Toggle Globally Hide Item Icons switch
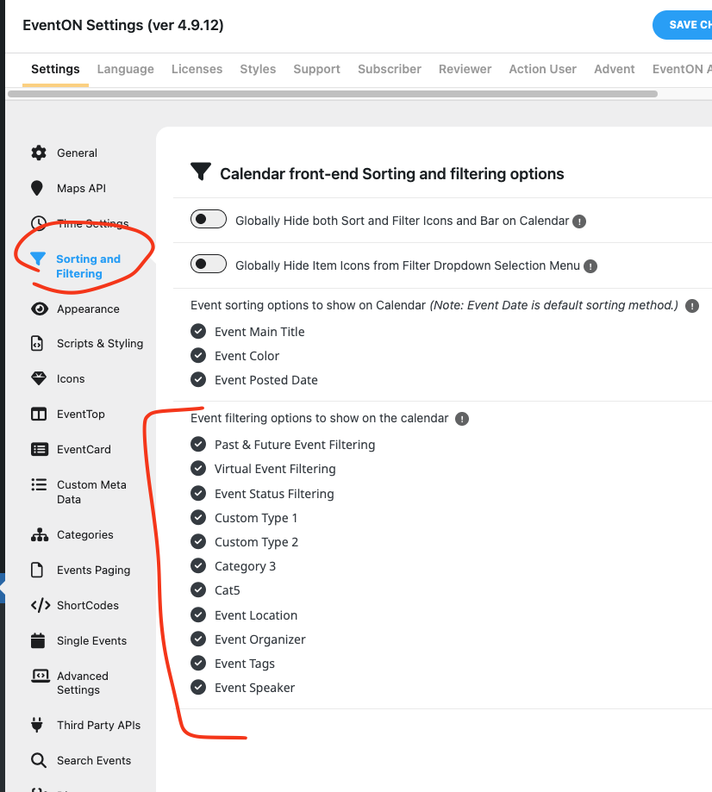 tap(209, 264)
